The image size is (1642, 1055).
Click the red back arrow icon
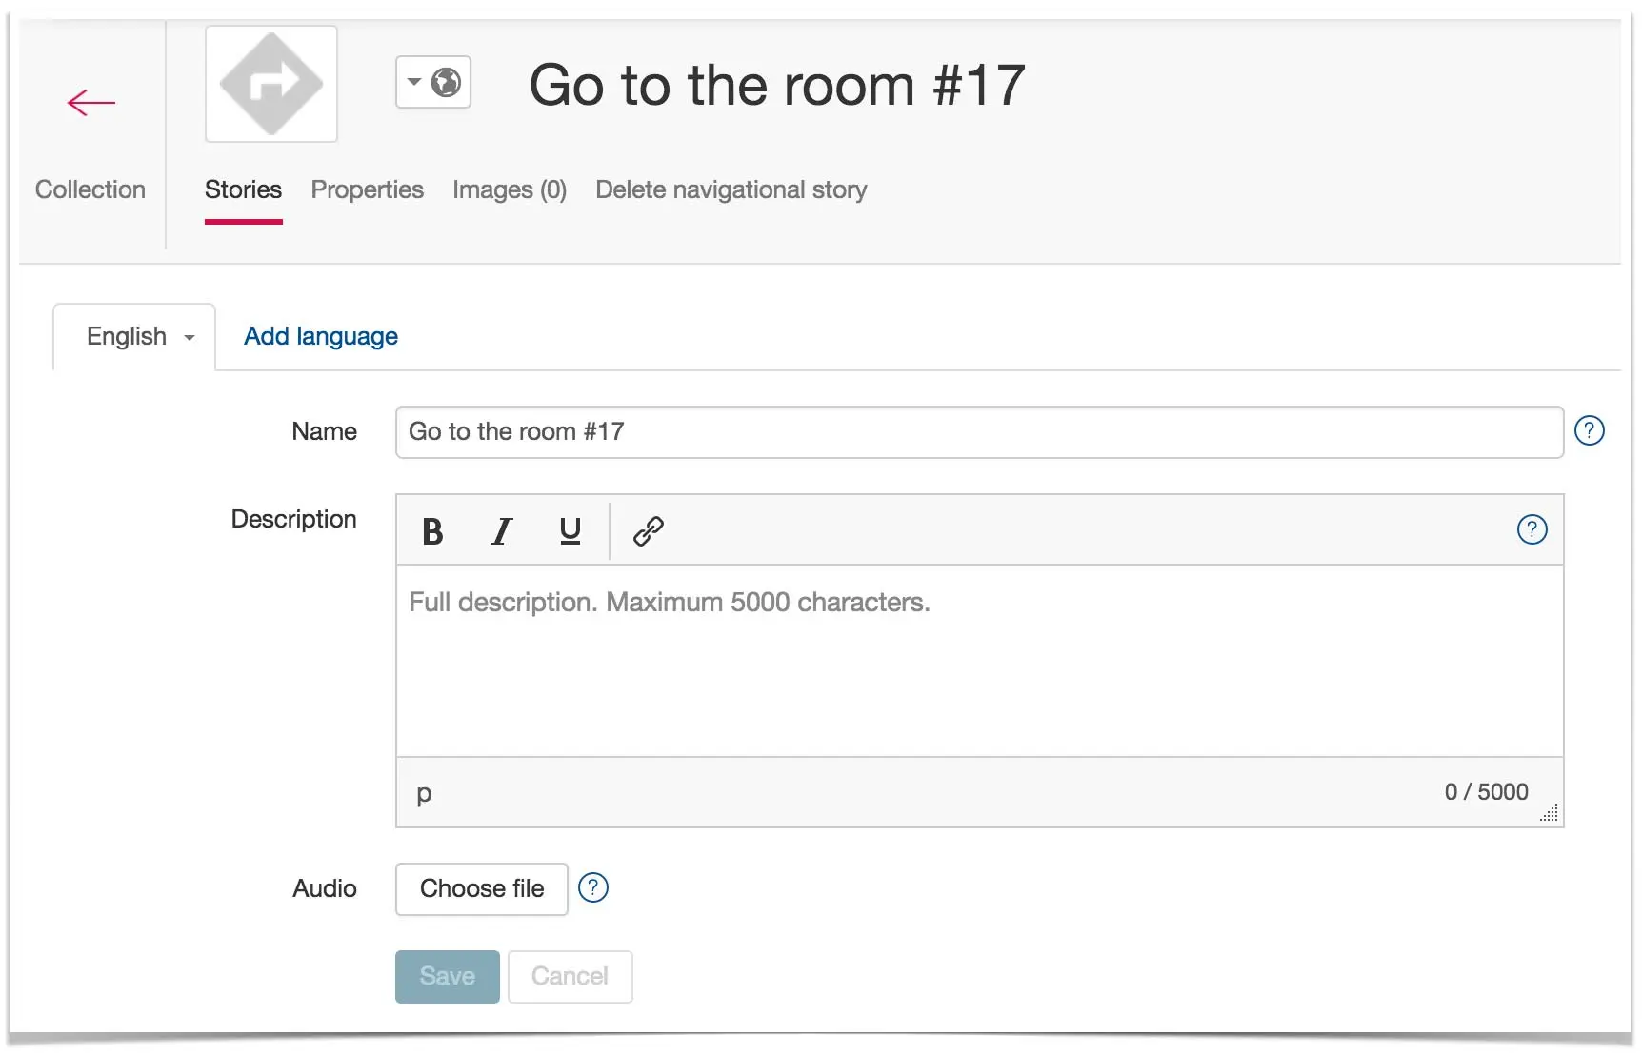coord(91,103)
